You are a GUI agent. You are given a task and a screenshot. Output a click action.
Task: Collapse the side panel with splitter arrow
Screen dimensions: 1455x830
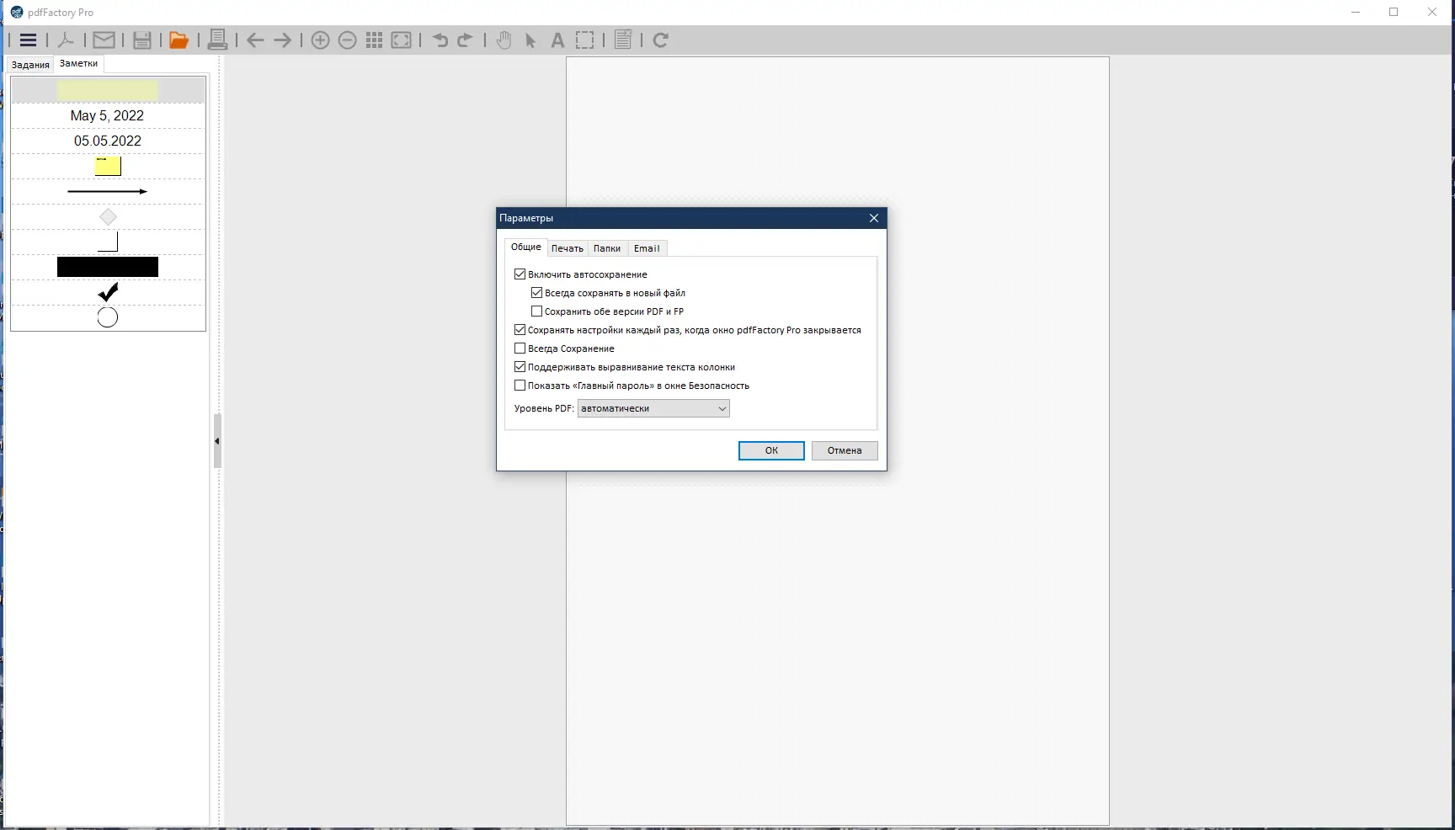pyautogui.click(x=217, y=441)
